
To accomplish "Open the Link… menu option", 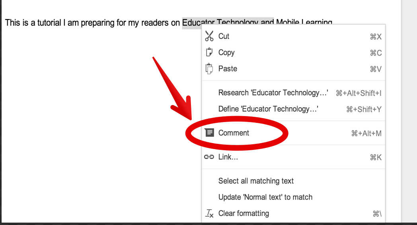I will (x=293, y=157).
